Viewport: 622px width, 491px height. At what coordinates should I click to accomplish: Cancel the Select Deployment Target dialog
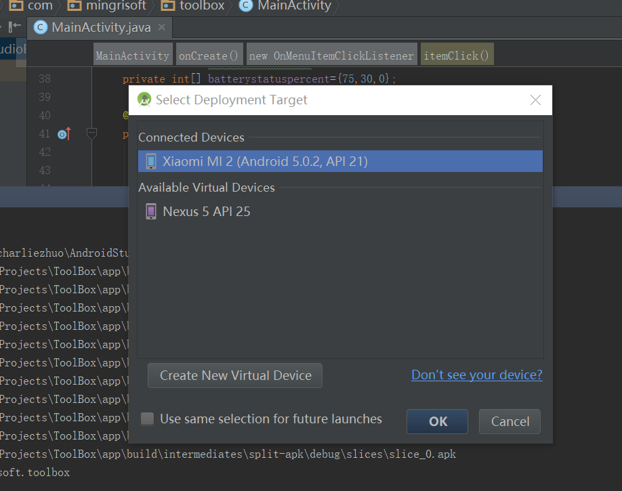click(510, 421)
